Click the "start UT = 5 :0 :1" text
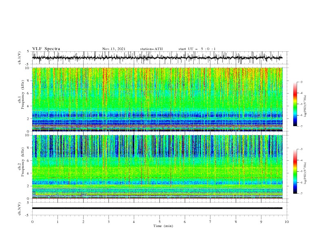 [197, 49]
